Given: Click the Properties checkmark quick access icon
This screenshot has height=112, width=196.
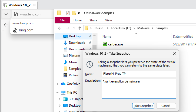Looking at the screenshot, I should click(68, 13).
